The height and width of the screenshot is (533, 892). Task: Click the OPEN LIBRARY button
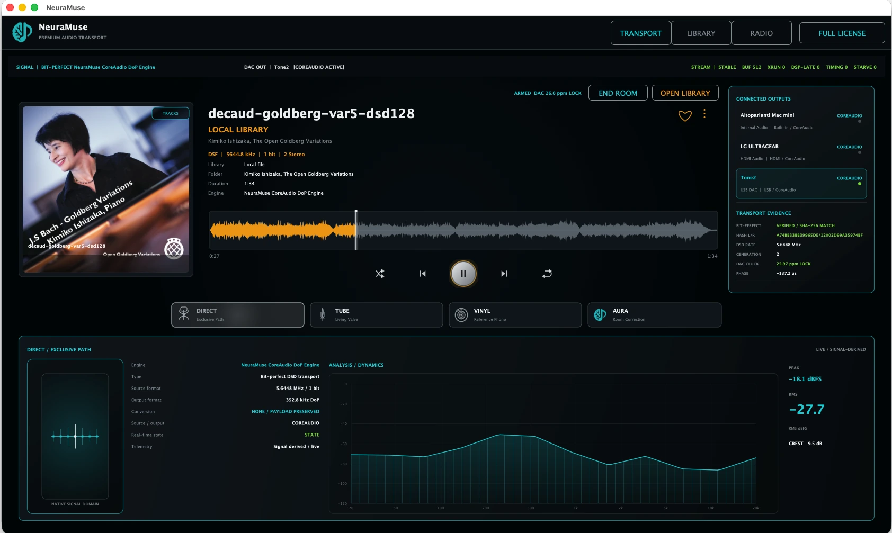685,93
